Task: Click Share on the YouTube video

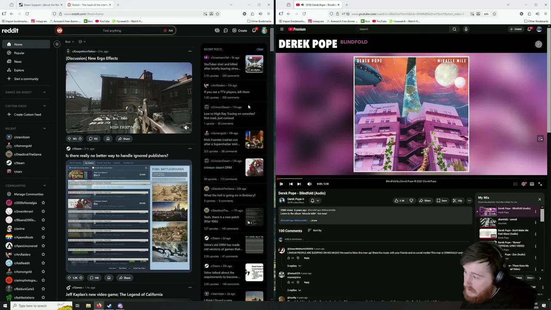Action: 425,201
